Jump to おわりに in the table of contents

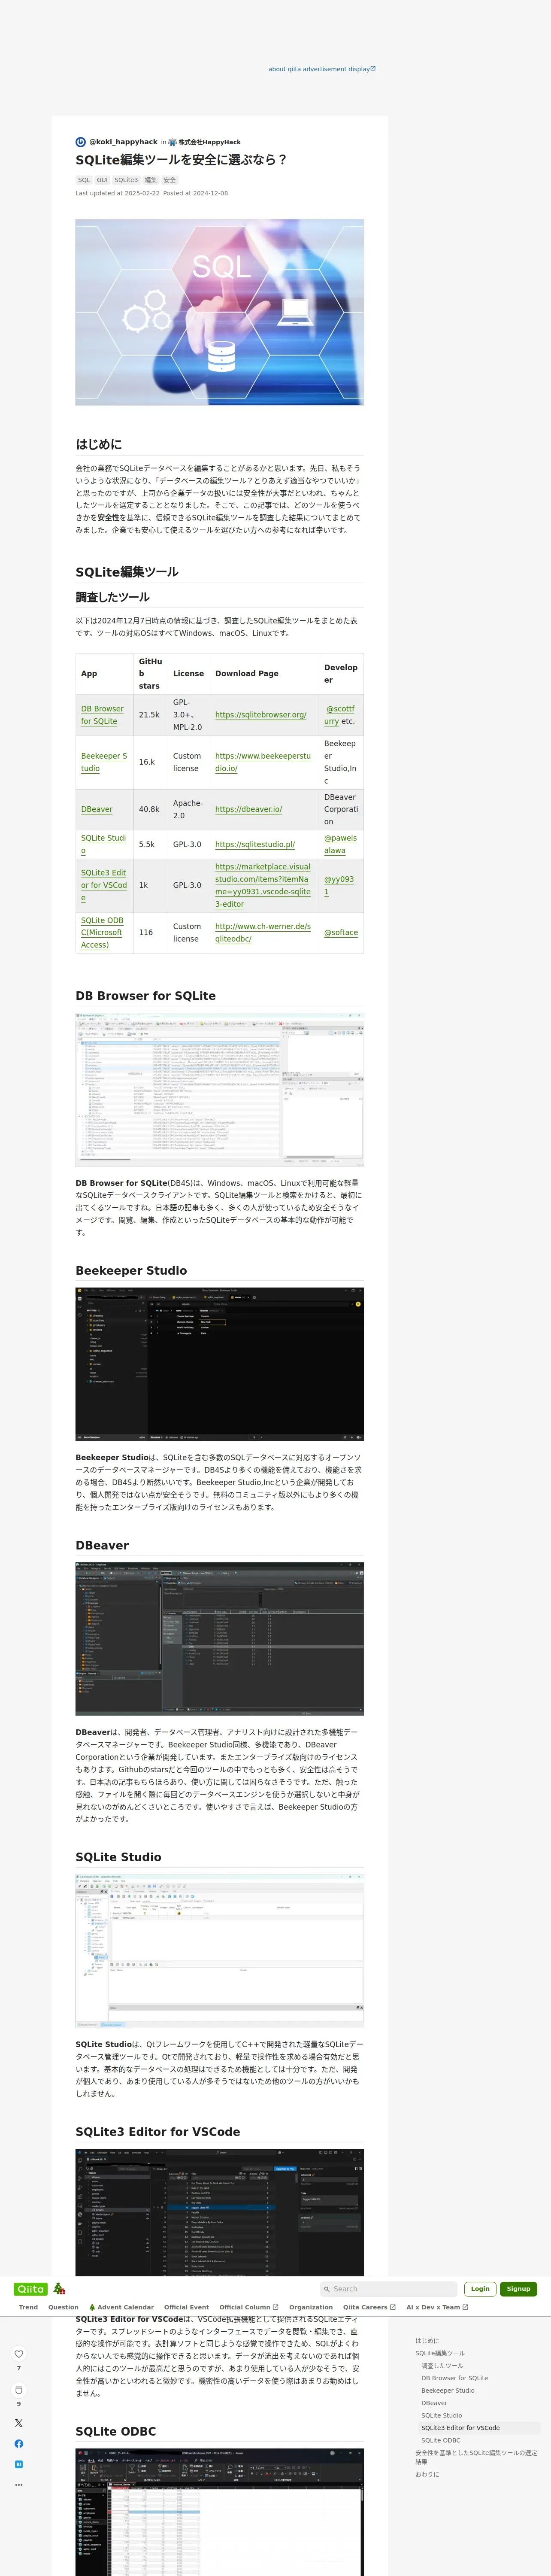click(427, 2474)
